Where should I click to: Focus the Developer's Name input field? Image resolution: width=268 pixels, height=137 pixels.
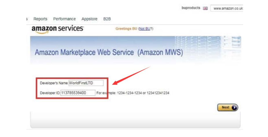pos(86,83)
